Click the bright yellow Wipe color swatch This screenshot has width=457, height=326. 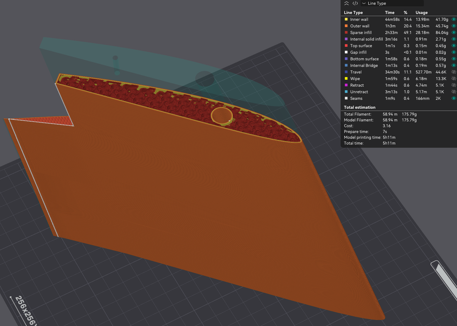click(346, 78)
